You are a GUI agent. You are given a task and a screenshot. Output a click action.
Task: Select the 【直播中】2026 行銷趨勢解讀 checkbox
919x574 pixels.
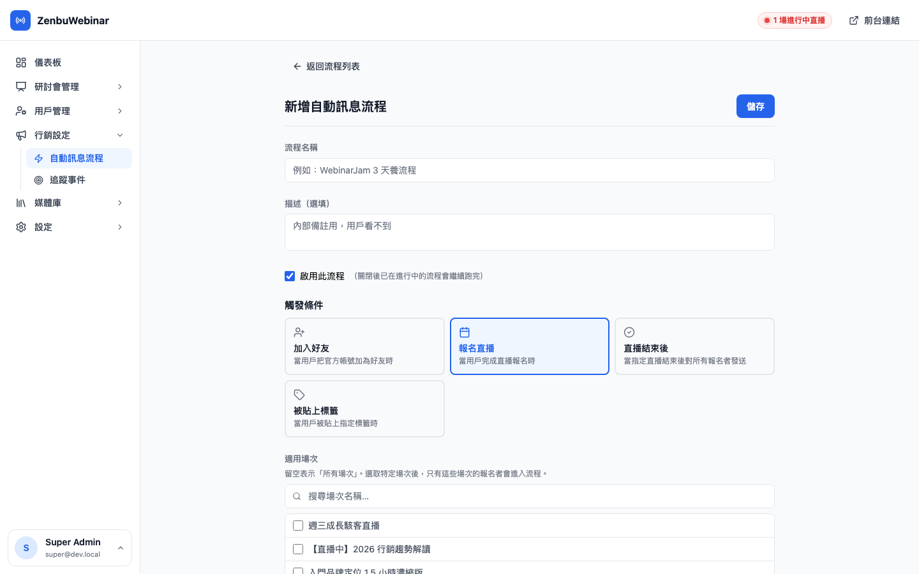coord(298,549)
